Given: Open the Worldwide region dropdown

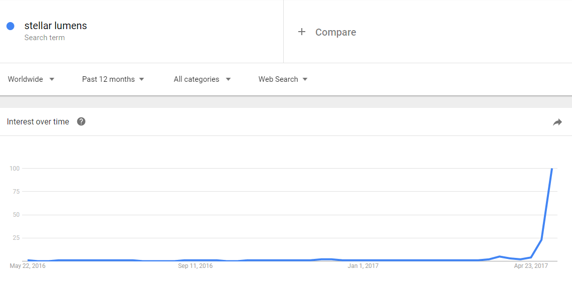Looking at the screenshot, I should 31,79.
